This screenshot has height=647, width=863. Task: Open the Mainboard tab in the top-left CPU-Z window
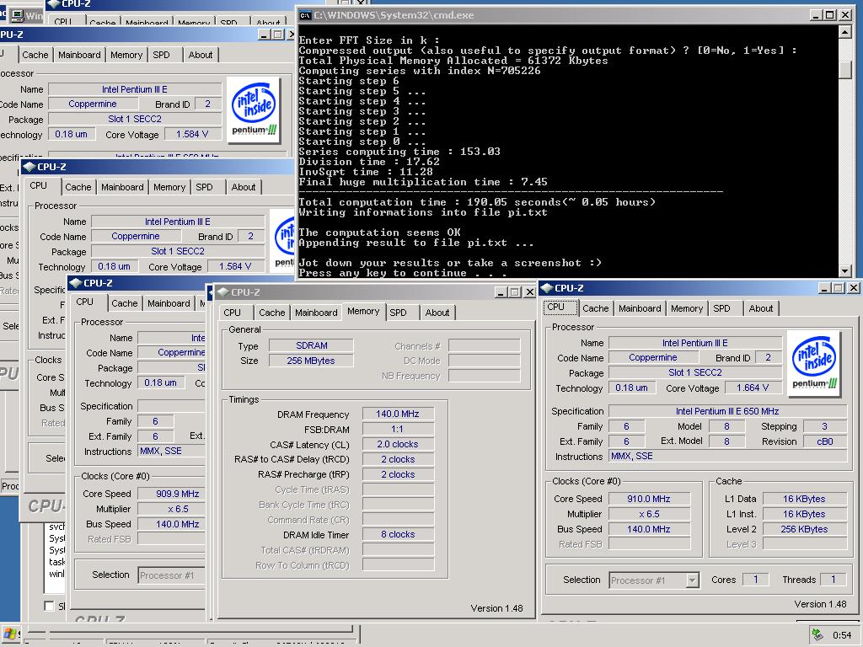point(79,55)
